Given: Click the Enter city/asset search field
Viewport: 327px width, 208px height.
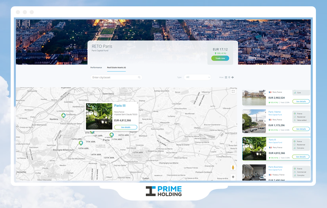Looking at the screenshot, I should click(x=116, y=77).
